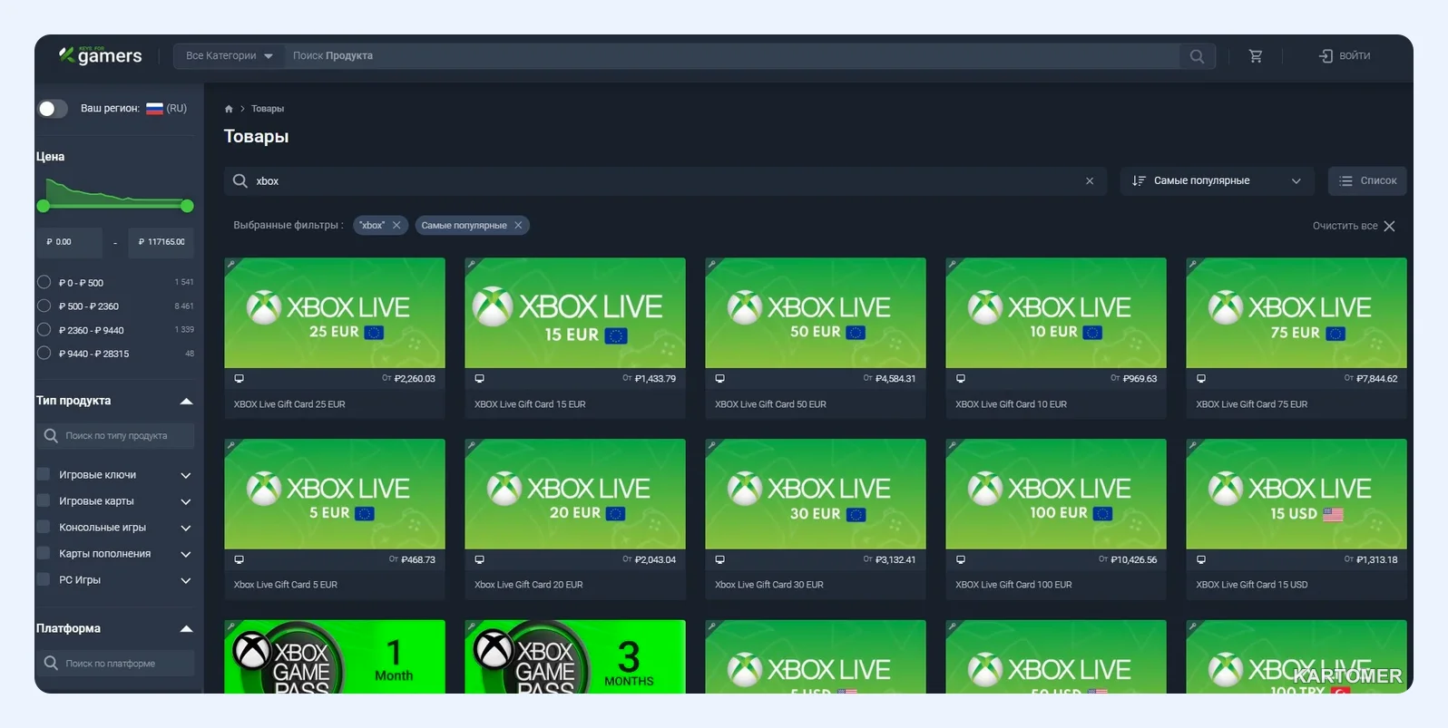The image size is (1448, 728).
Task: Click PC platform icon under 15 USD card
Action: click(1201, 560)
